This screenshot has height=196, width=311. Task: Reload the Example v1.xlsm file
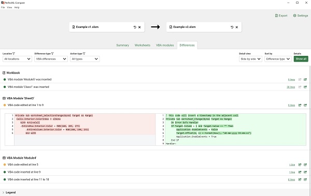tap(135, 27)
